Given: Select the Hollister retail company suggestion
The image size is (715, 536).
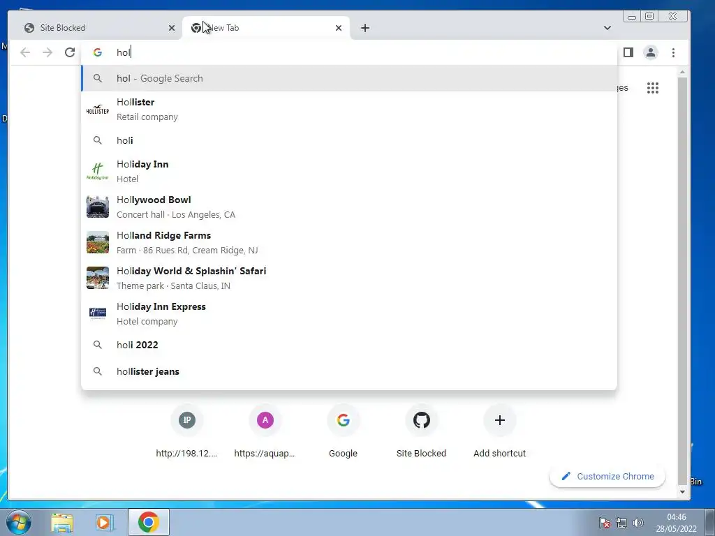Looking at the screenshot, I should click(x=349, y=110).
